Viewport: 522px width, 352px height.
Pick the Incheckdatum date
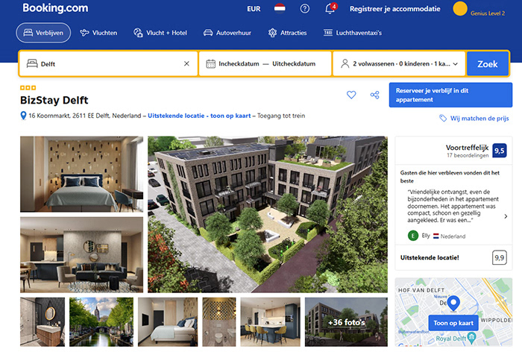pos(239,63)
